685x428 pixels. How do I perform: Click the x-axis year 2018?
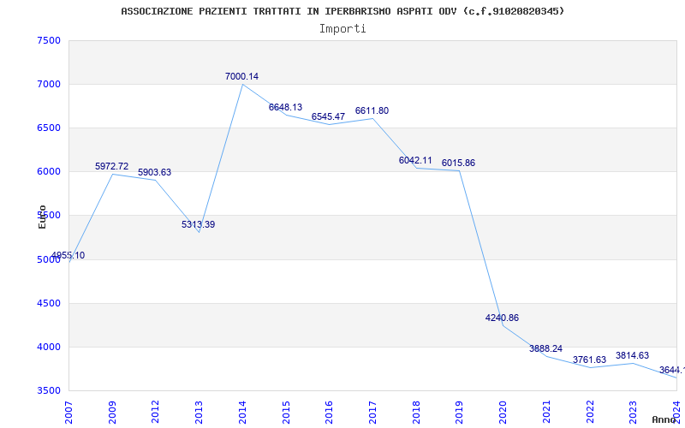(x=416, y=412)
